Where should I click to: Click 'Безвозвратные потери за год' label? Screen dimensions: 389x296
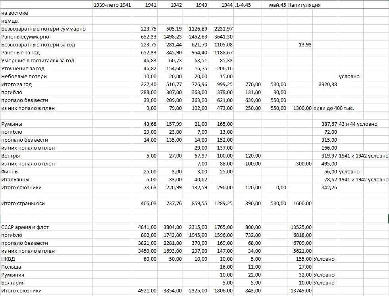pyautogui.click(x=47, y=44)
